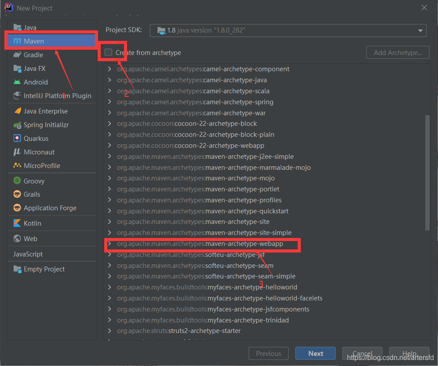Expand camel-archetype-component node

(x=109, y=69)
